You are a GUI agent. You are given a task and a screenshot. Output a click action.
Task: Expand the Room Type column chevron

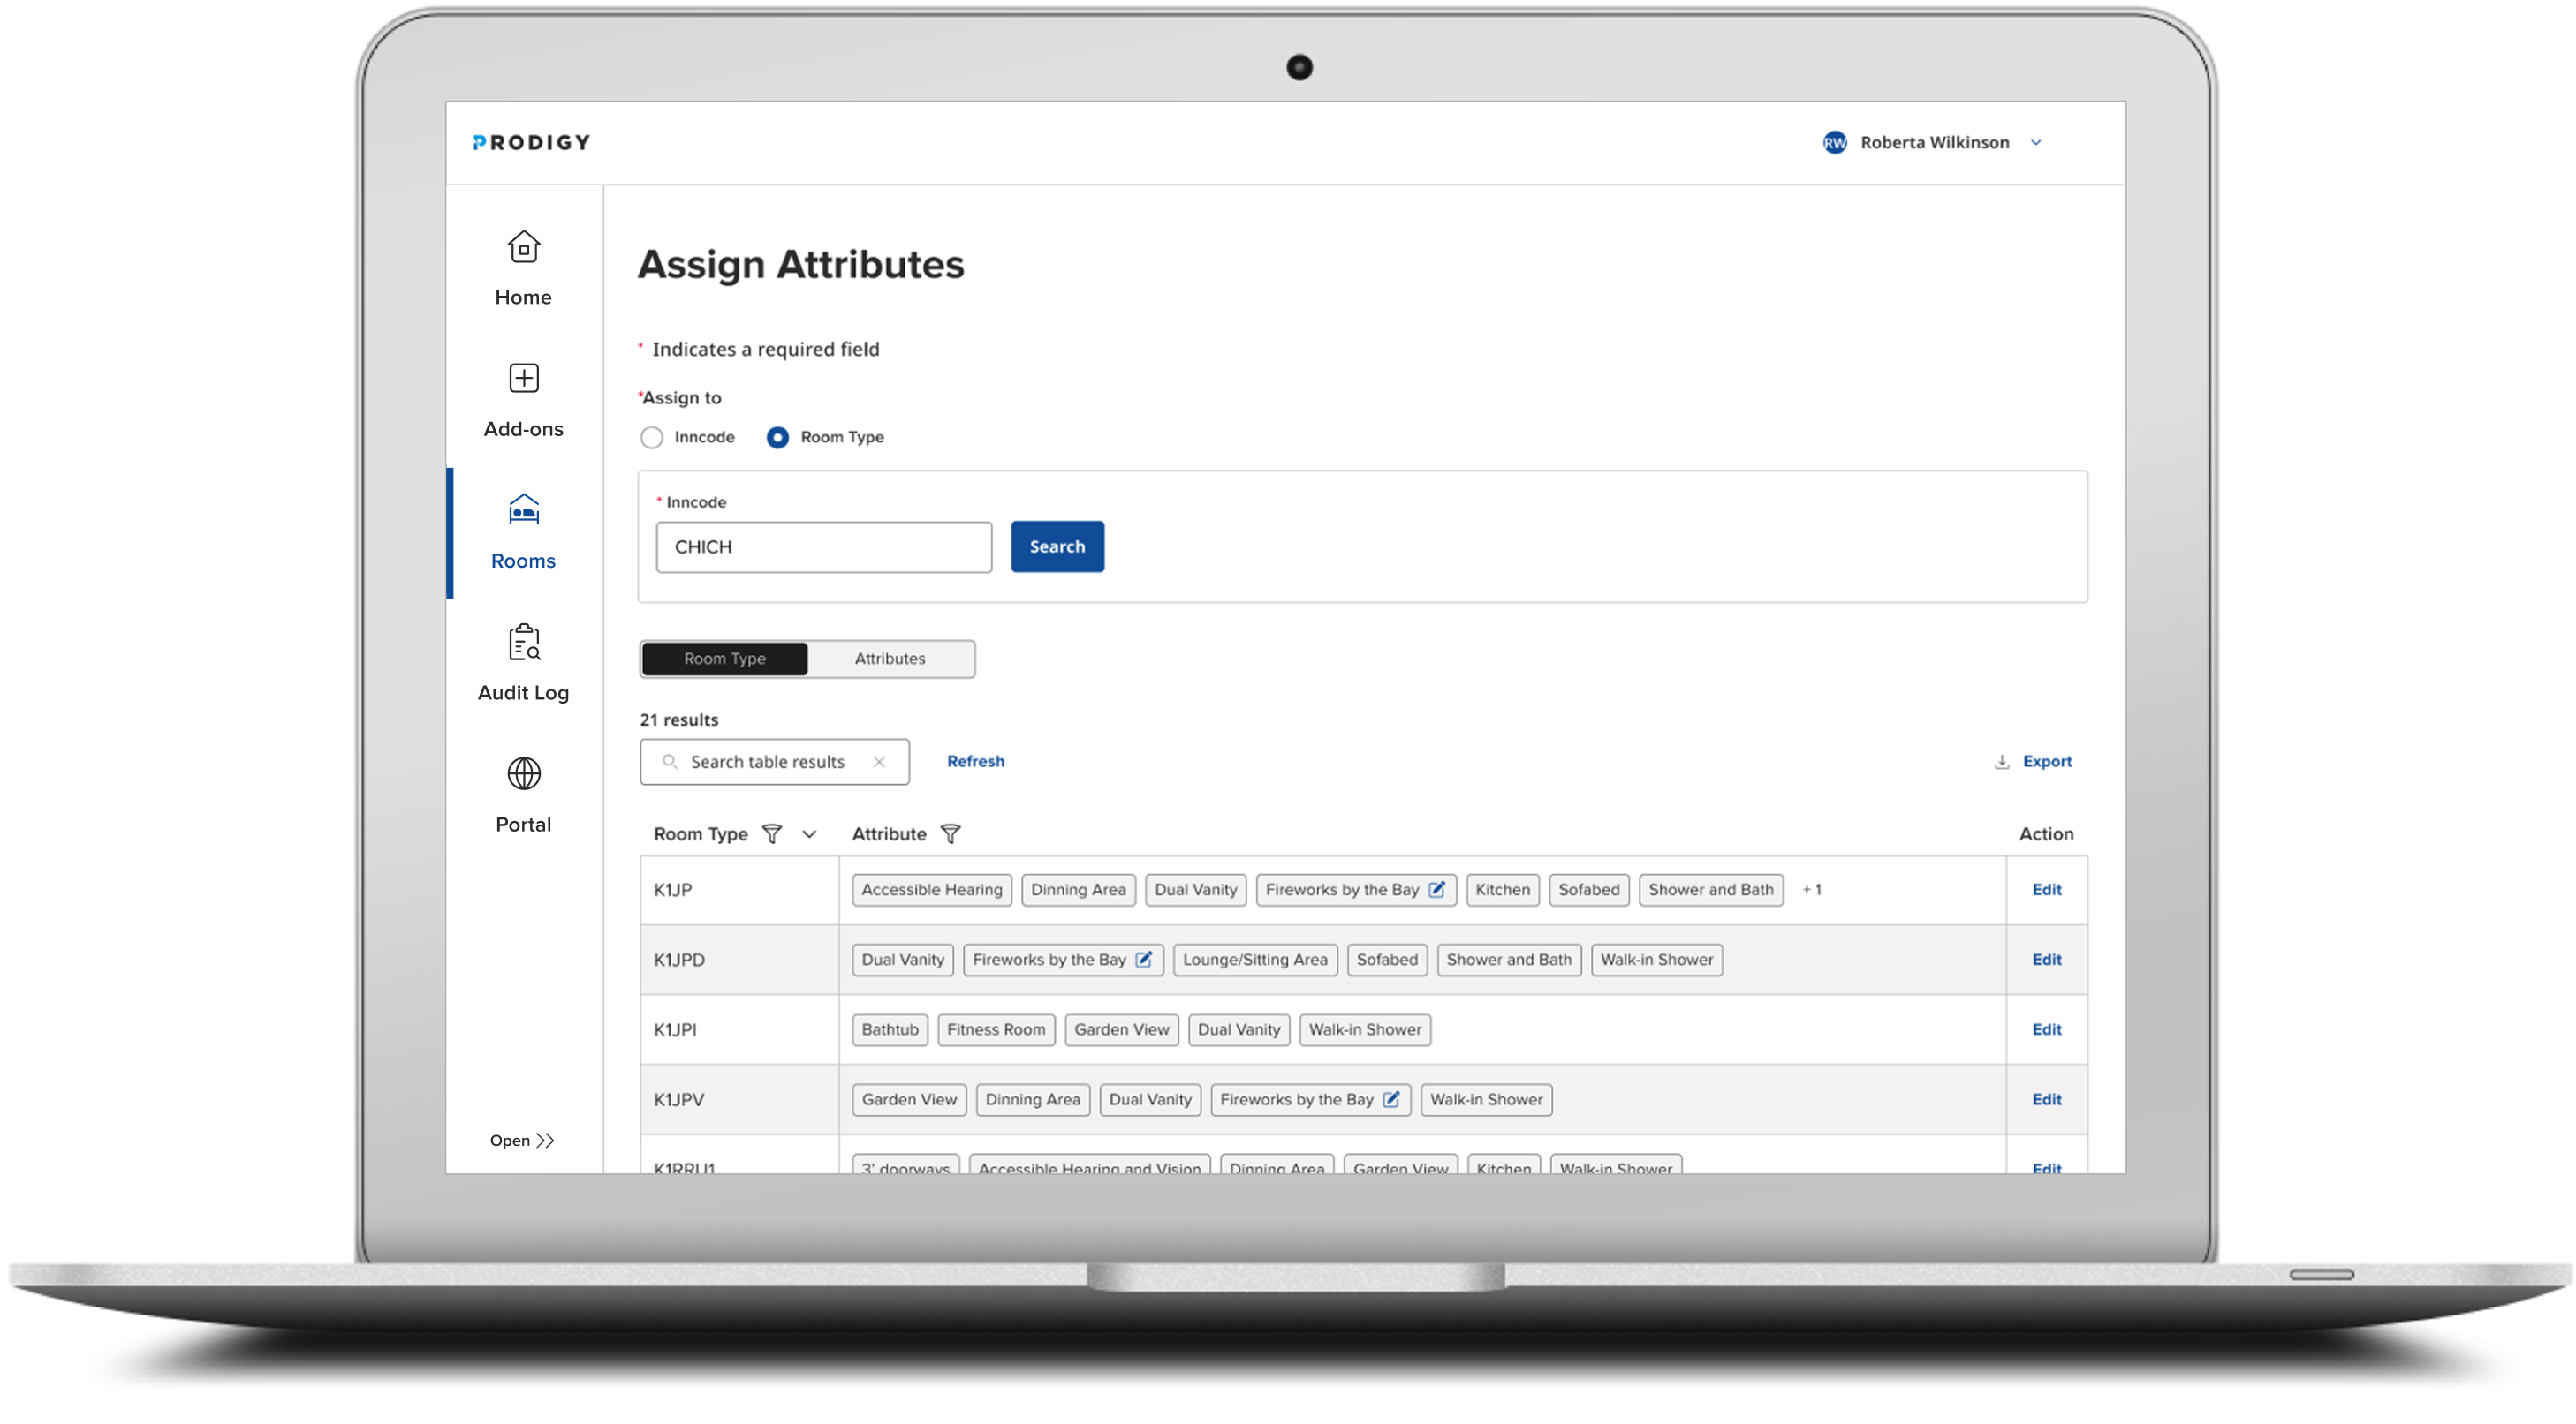point(809,833)
